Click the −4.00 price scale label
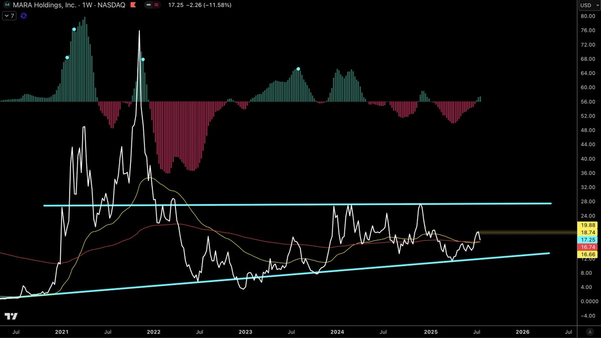The width and height of the screenshot is (601, 338). coord(587,316)
